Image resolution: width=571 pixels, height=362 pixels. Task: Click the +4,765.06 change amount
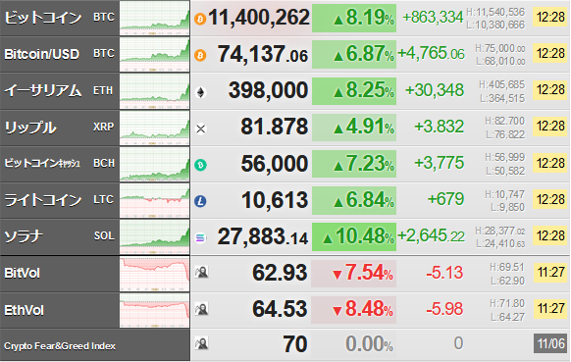pyautogui.click(x=431, y=54)
